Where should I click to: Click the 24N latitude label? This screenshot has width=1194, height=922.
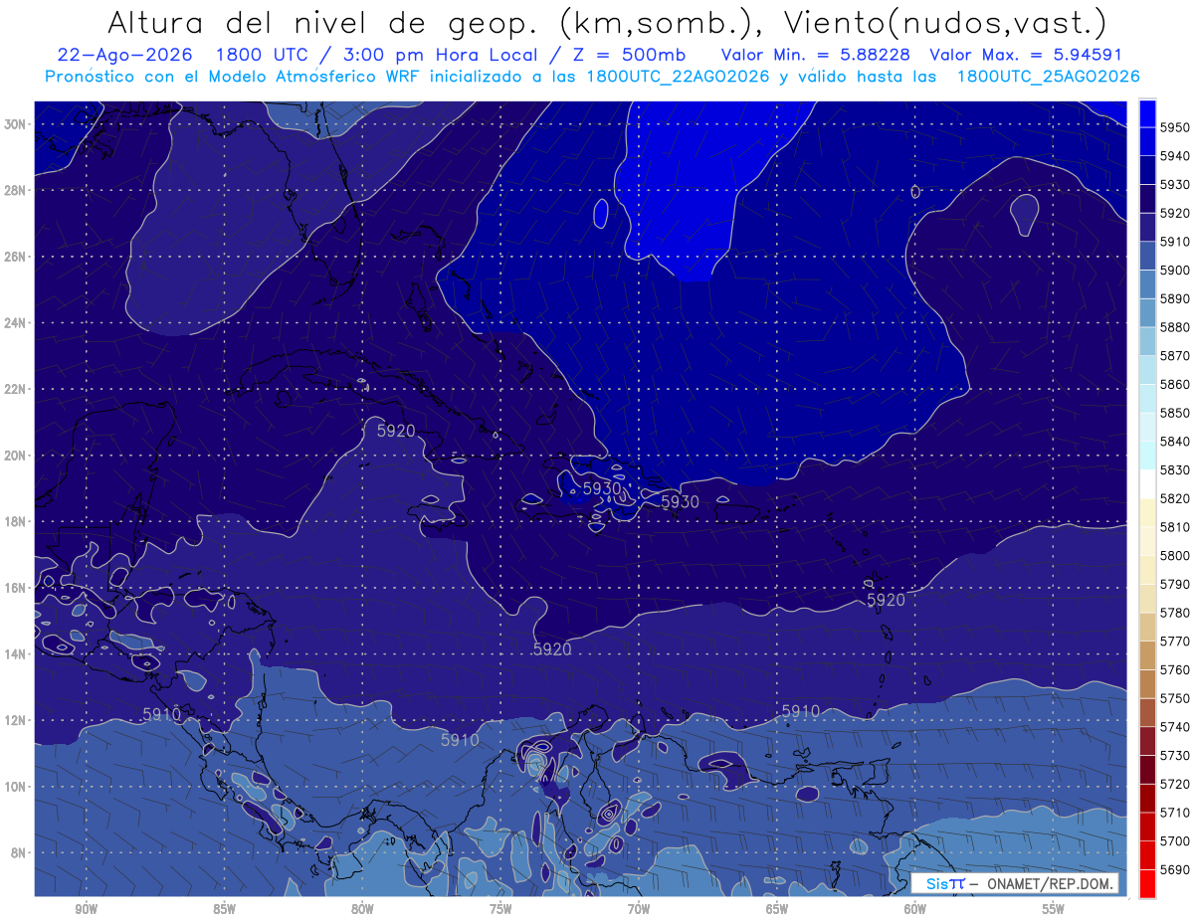click(15, 323)
